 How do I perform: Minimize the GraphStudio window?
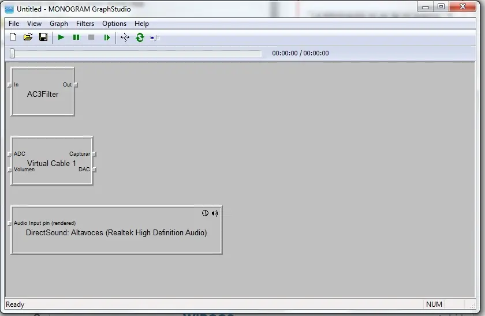tap(426, 7)
